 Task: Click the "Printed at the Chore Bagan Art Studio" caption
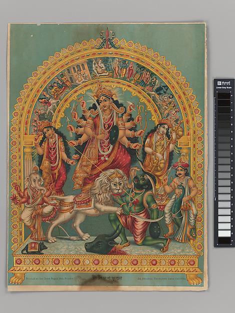[50, 278]
